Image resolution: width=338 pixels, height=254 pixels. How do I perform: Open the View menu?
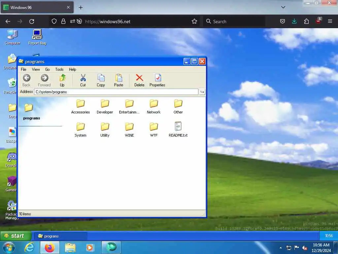[36, 69]
